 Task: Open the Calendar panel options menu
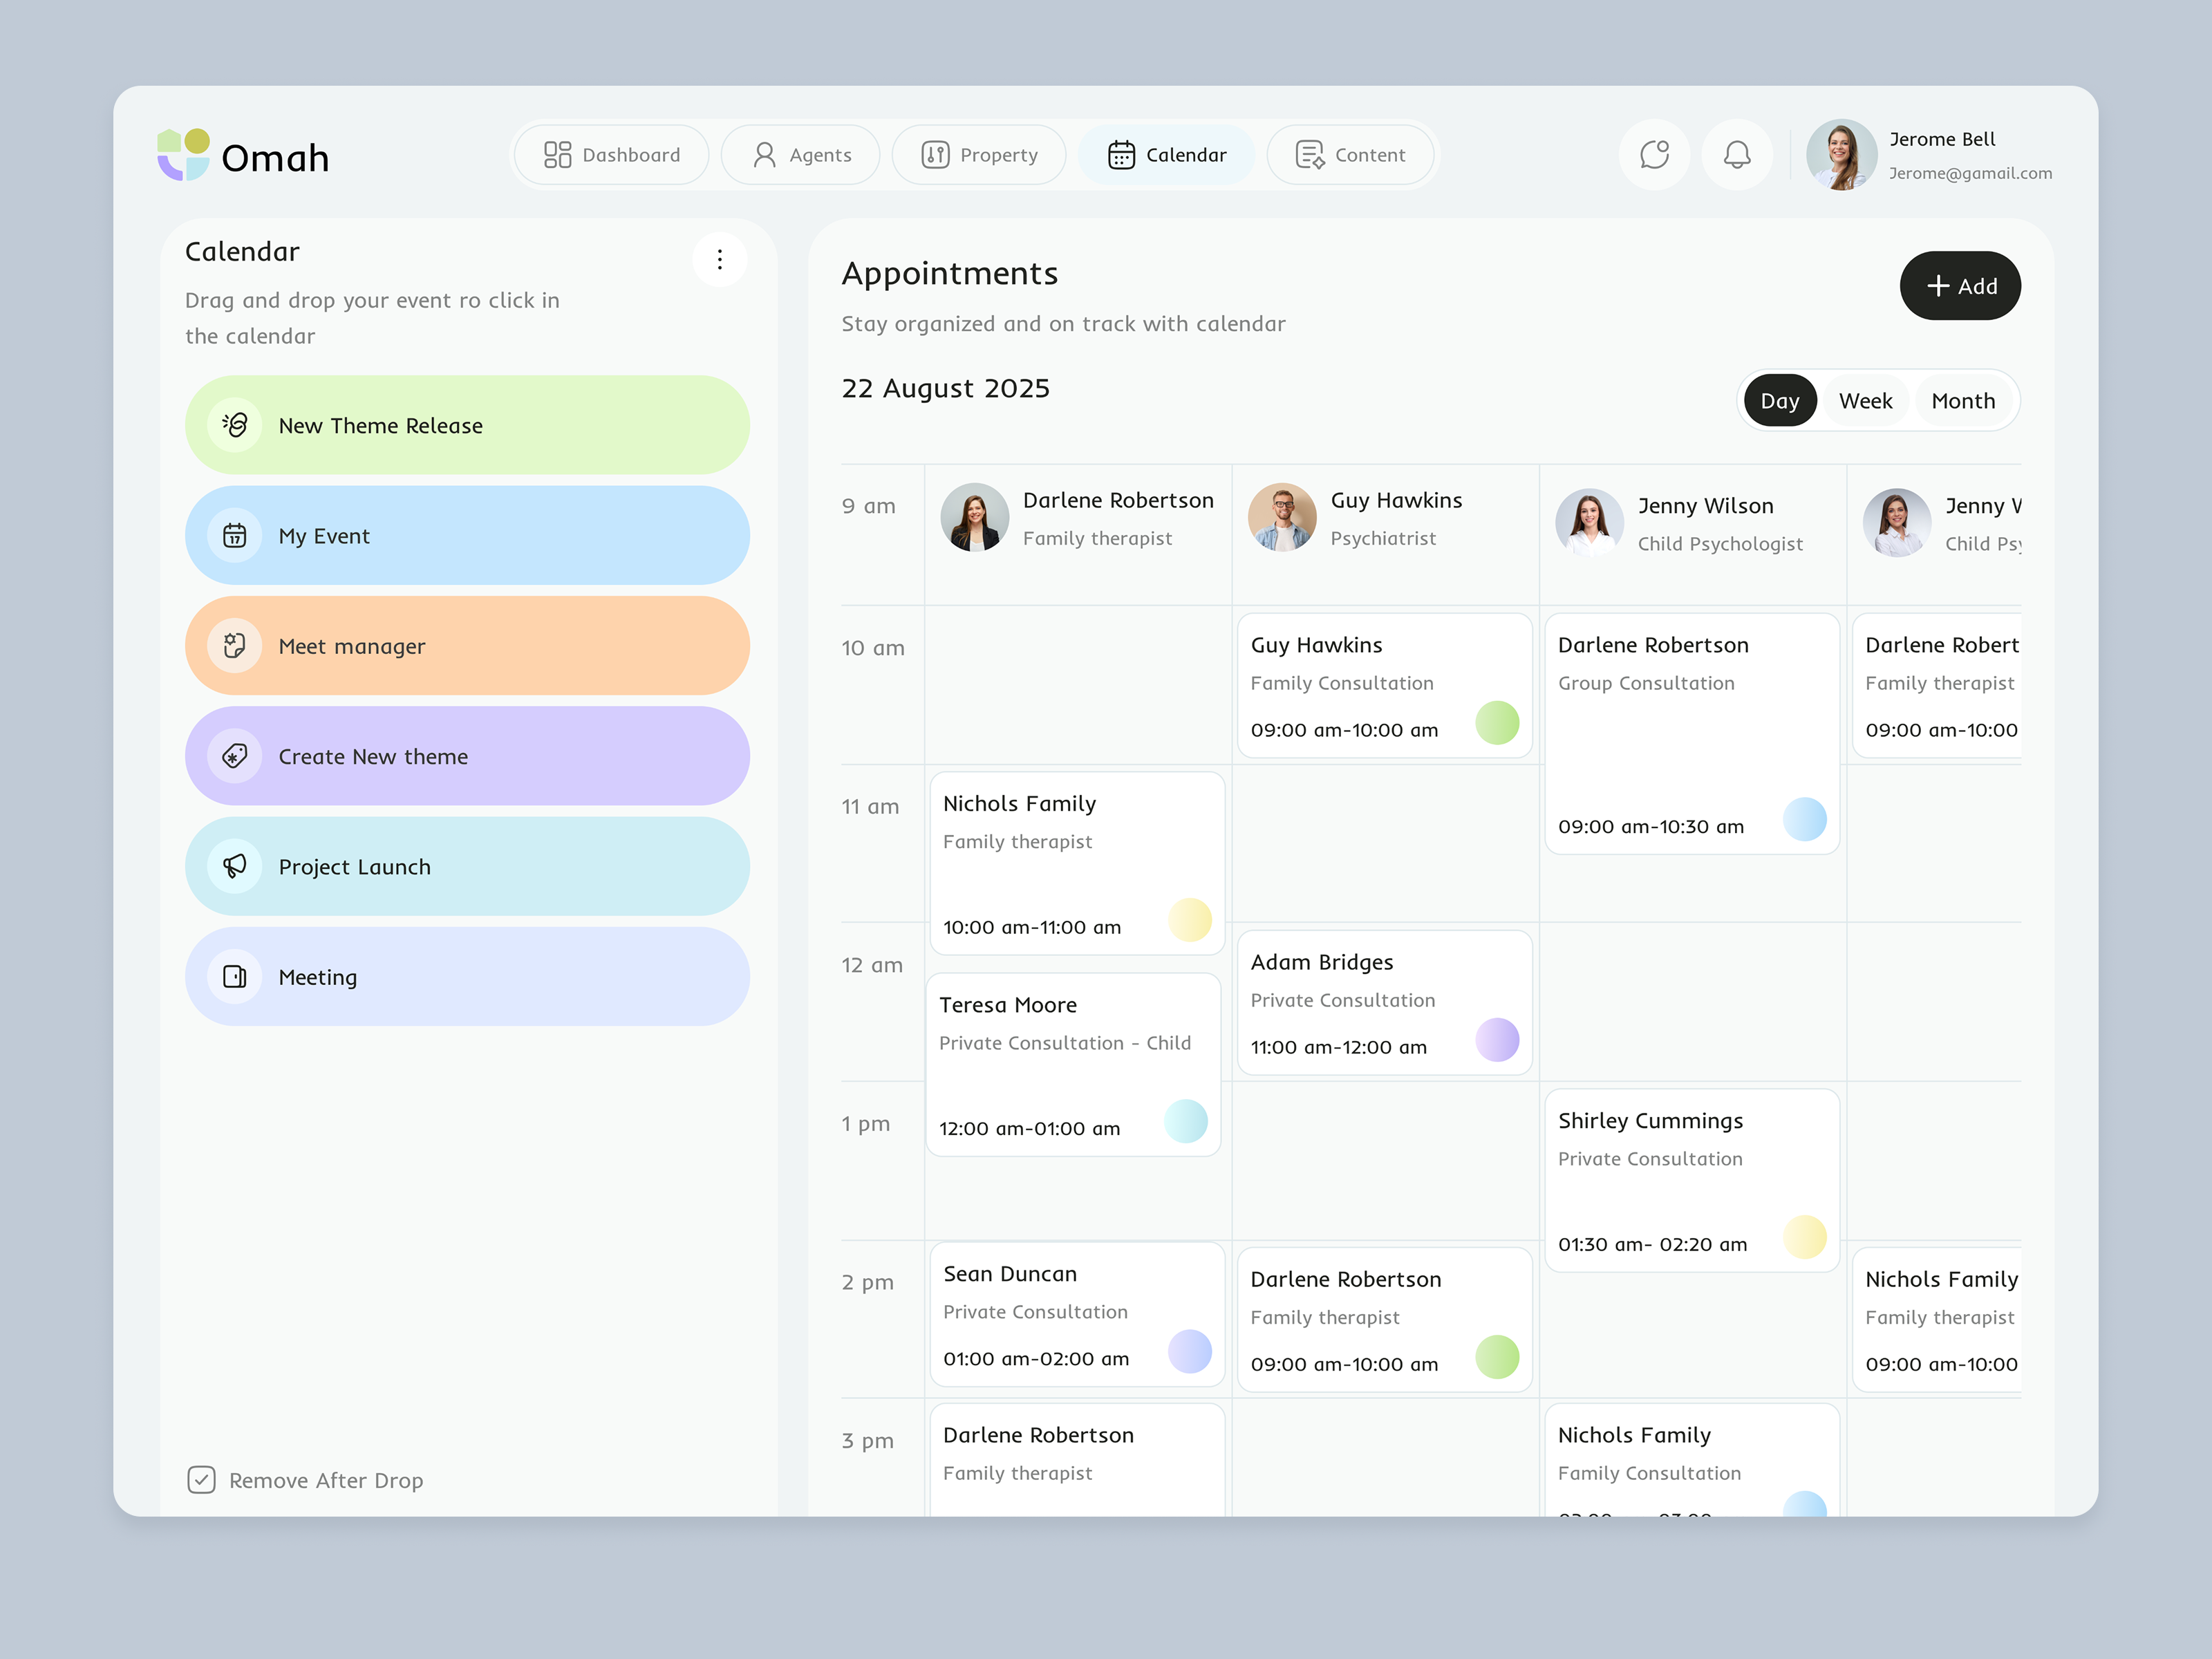(x=719, y=259)
